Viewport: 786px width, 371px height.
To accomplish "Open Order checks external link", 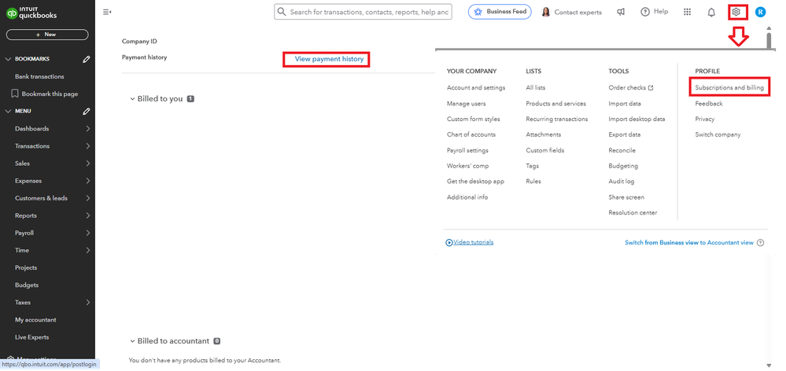I will (631, 87).
